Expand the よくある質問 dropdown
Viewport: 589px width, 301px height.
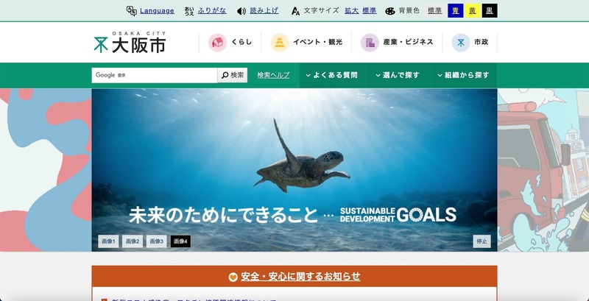332,75
